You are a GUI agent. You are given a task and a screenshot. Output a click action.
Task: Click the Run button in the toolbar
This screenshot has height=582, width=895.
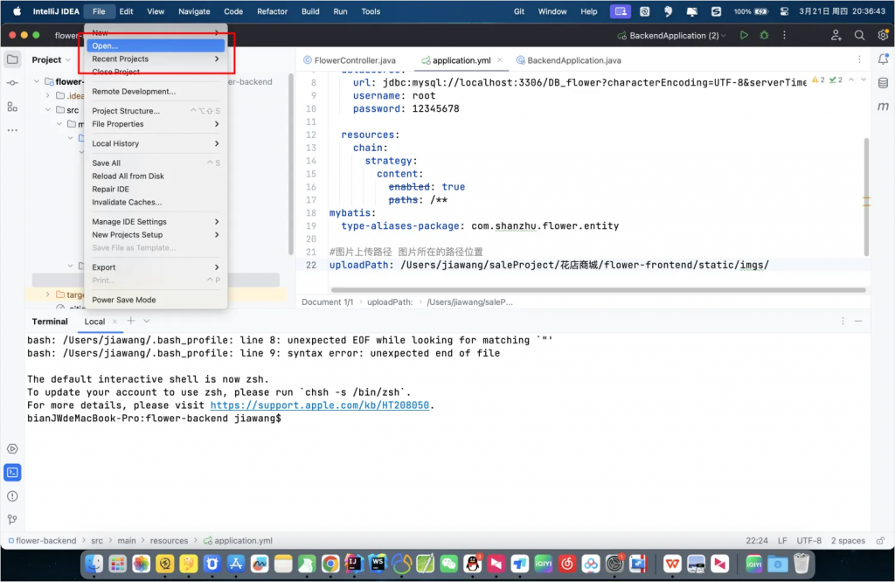click(x=744, y=36)
